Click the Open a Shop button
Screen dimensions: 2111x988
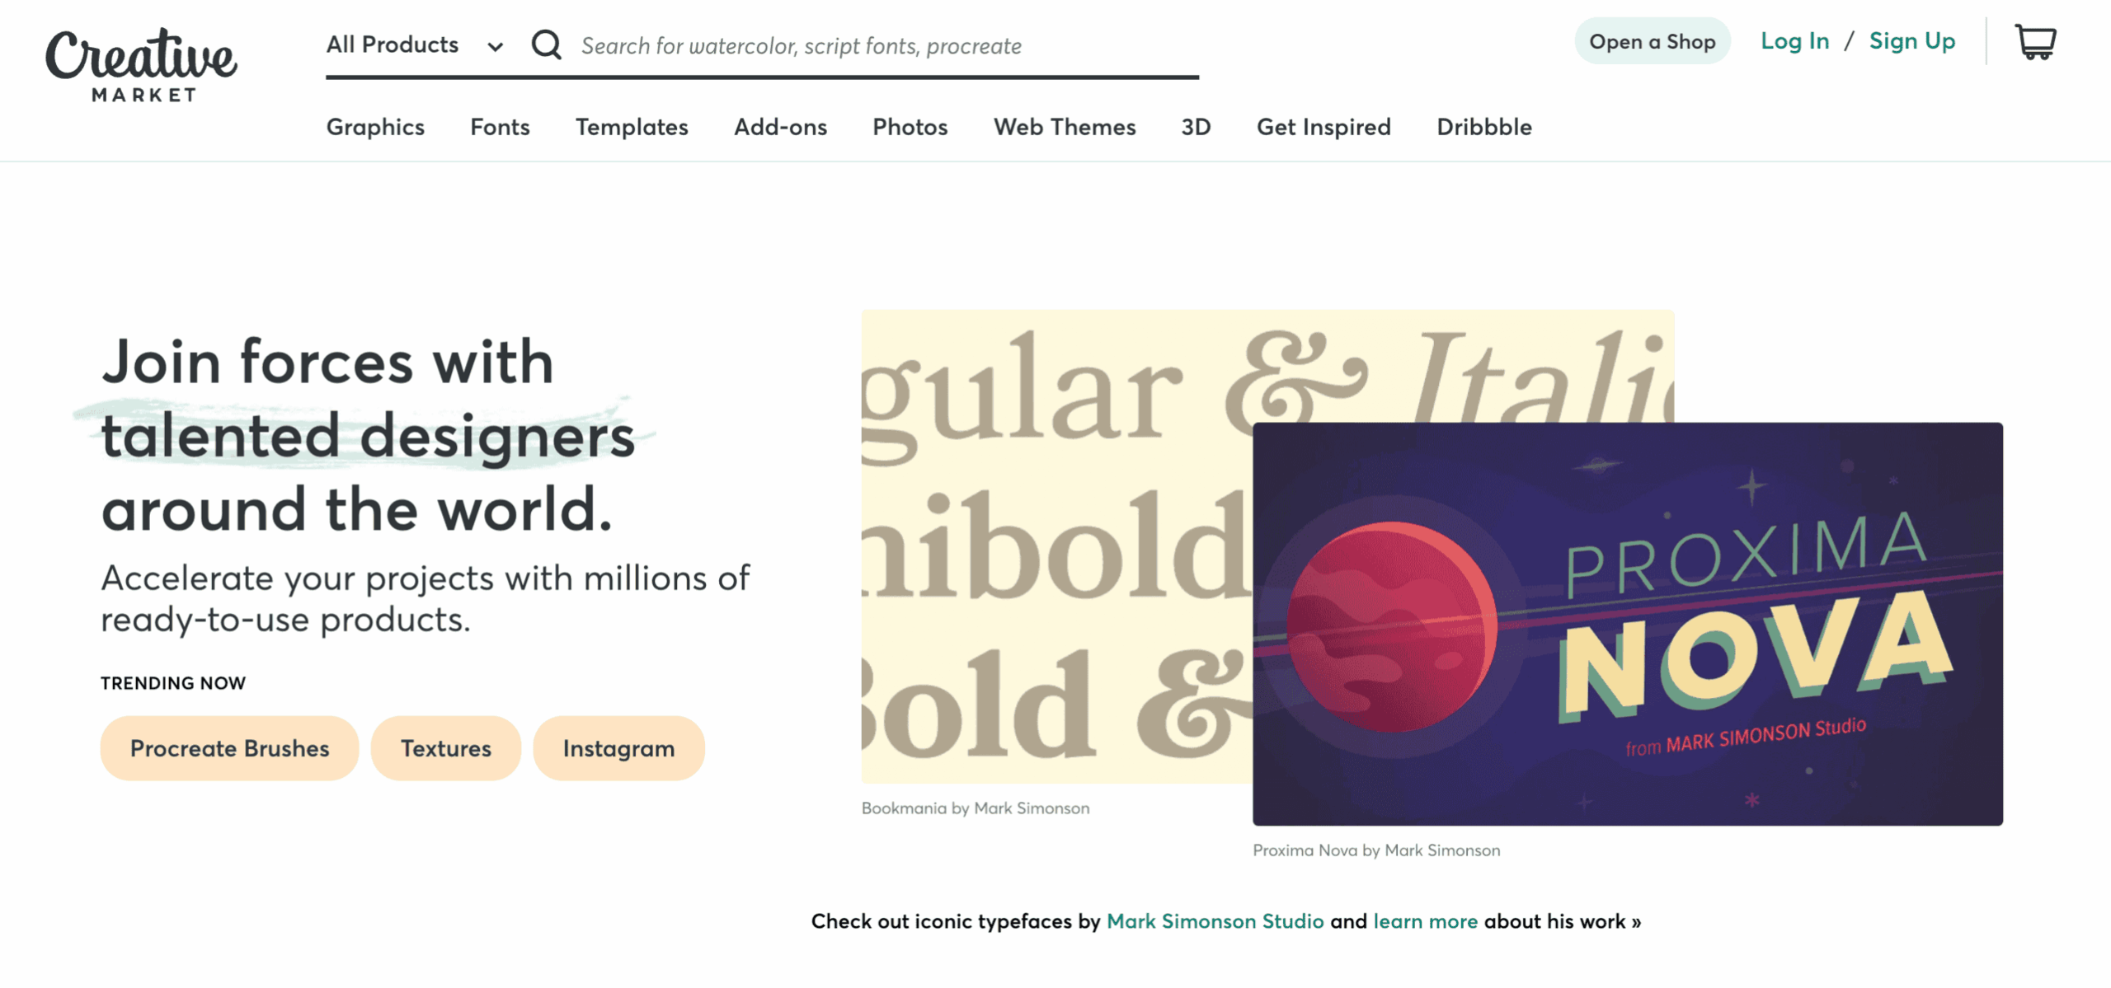click(x=1652, y=41)
